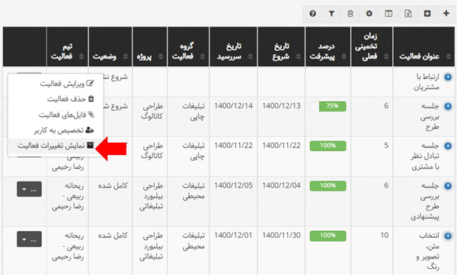Expand the row انتخاب متن، تصویر و رنگ
The image size is (457, 275).
tap(448, 235)
